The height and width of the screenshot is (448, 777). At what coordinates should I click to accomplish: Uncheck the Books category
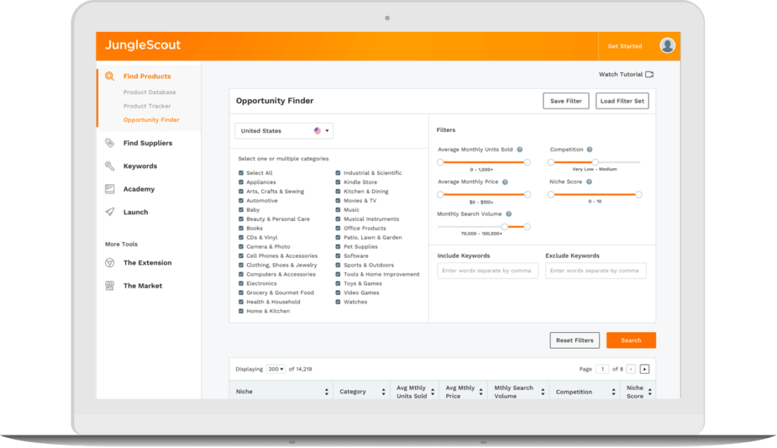point(241,228)
